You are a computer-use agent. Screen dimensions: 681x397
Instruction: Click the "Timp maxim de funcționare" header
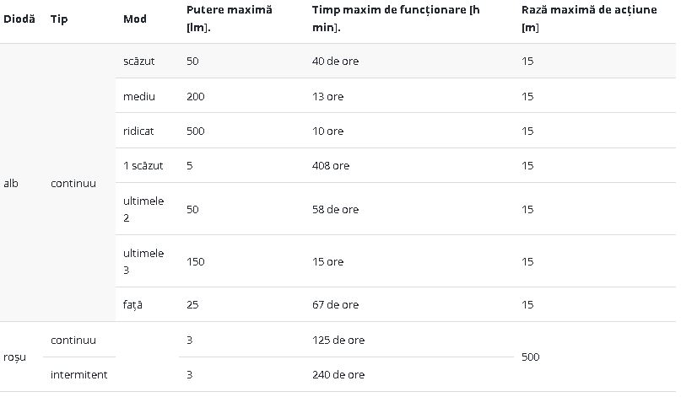[x=395, y=19]
